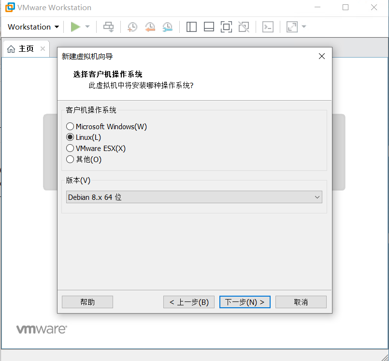389x361 pixels.
Task: Open the dropdown arrow next to the play button
Action: (87, 27)
